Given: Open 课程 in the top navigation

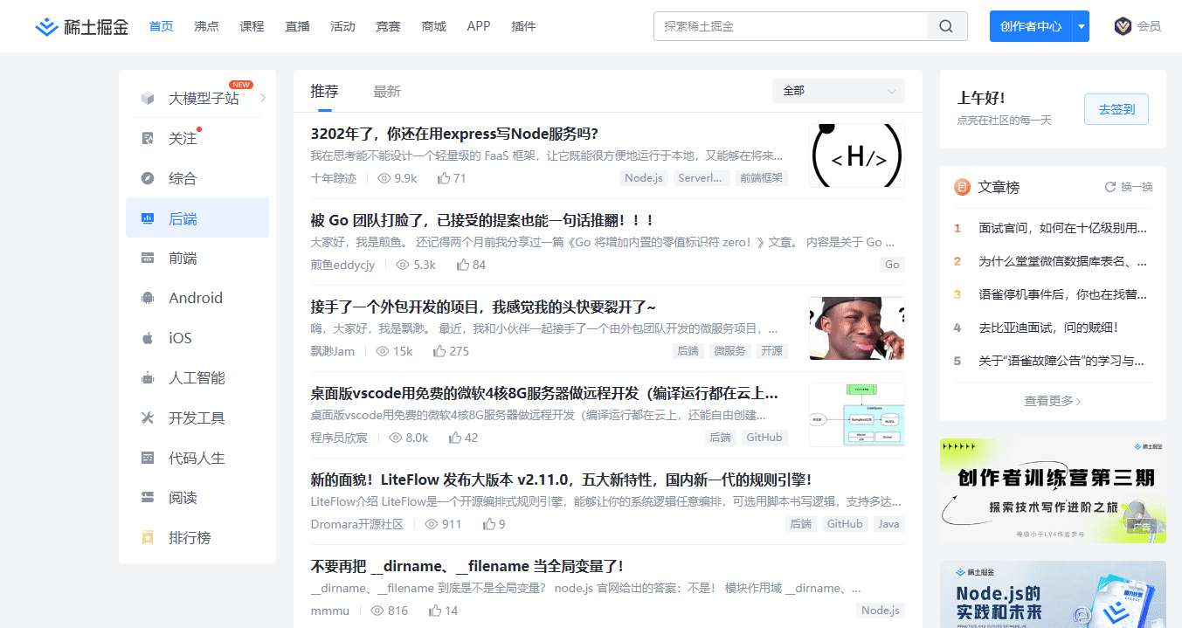Looking at the screenshot, I should click(x=252, y=26).
